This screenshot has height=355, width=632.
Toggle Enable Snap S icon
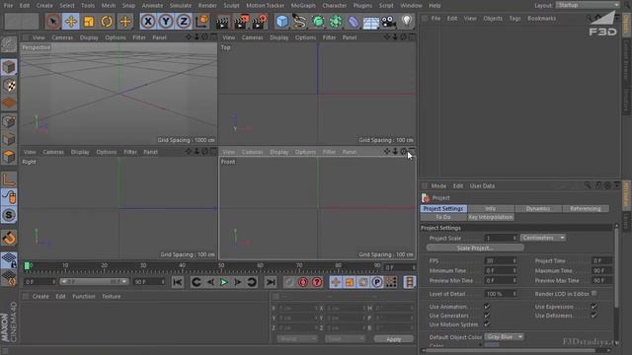(x=9, y=215)
